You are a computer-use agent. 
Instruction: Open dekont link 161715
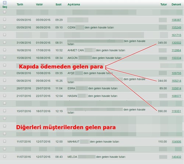pos(176,35)
